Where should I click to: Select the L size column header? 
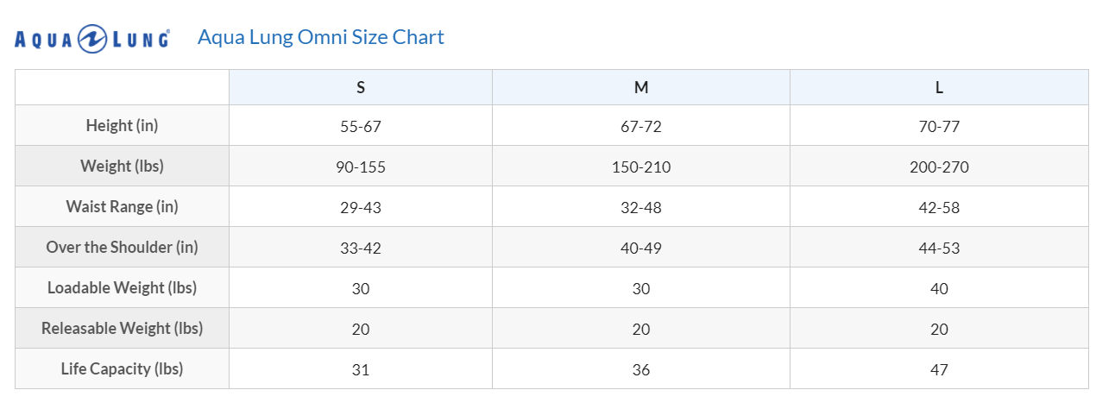(x=940, y=87)
